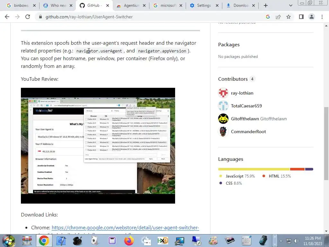
Task: Select the 'navigator.userAgent' code text
Action: 99,51
